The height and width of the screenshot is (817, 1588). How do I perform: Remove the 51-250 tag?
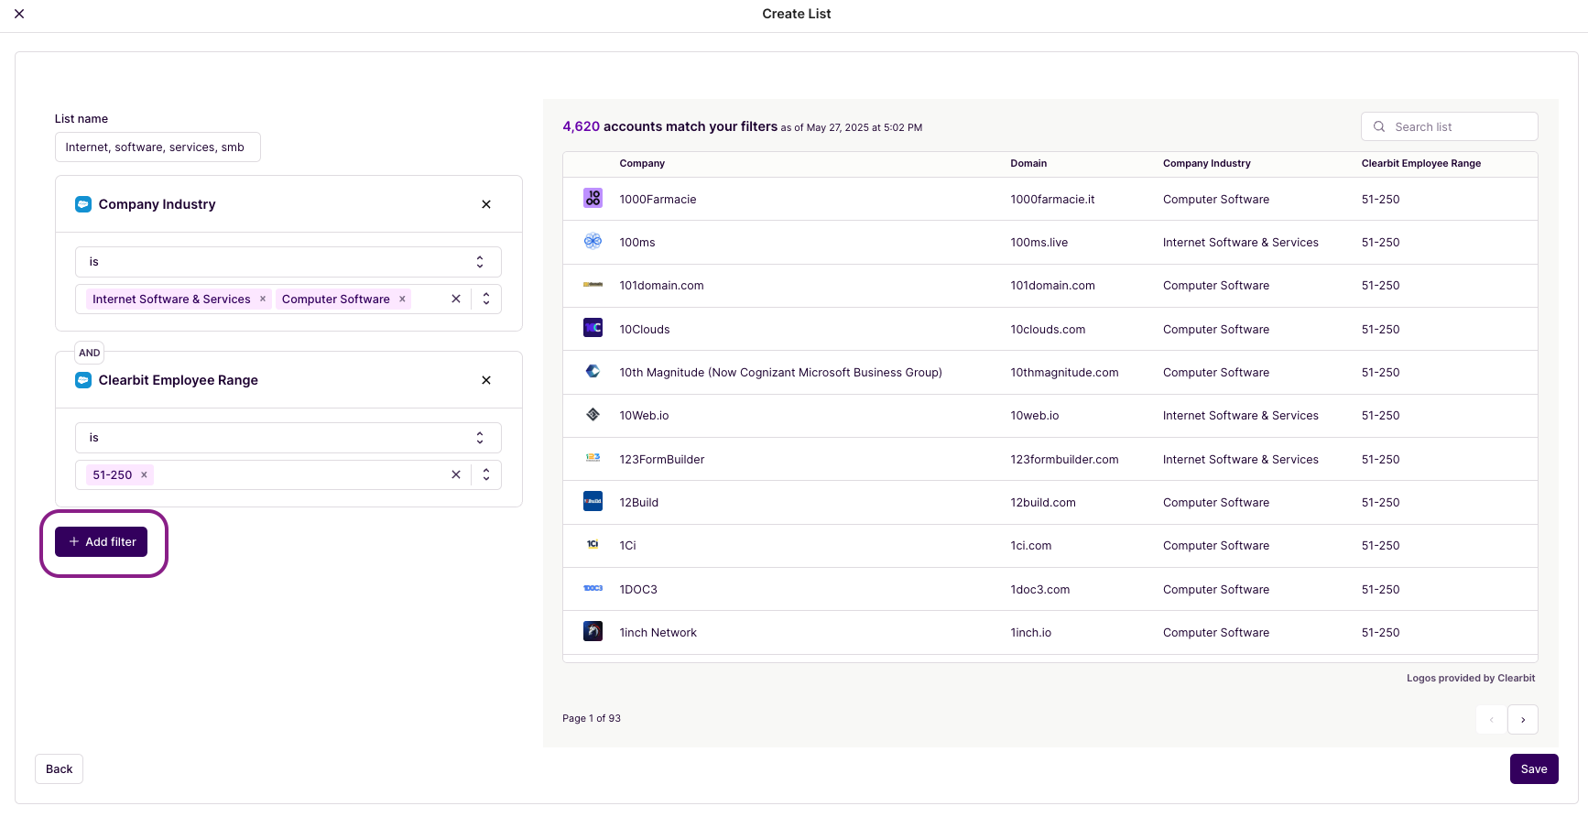[x=144, y=475]
